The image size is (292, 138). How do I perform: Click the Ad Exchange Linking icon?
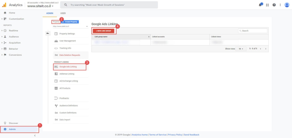tap(56, 81)
